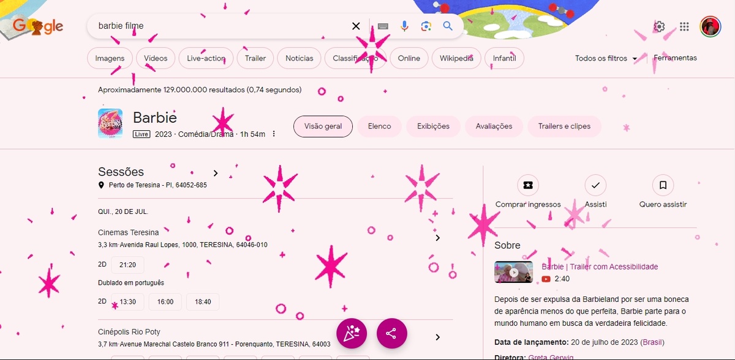Expand the Todos os filtros dropdown
Image resolution: width=735 pixels, height=360 pixels.
pyautogui.click(x=606, y=58)
